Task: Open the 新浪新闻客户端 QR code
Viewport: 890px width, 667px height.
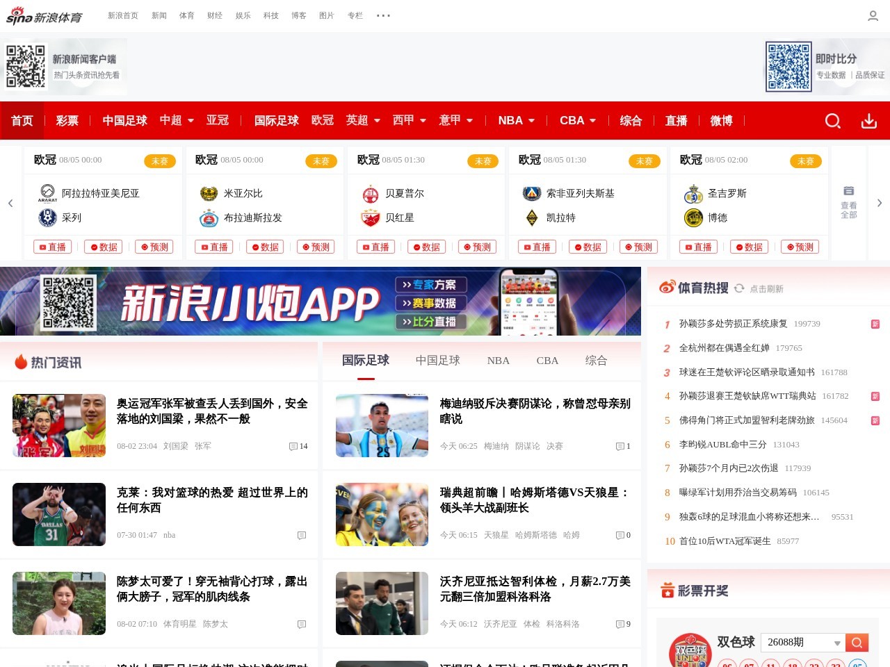Action: coord(26,67)
